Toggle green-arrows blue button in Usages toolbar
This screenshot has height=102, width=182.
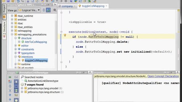16,91
